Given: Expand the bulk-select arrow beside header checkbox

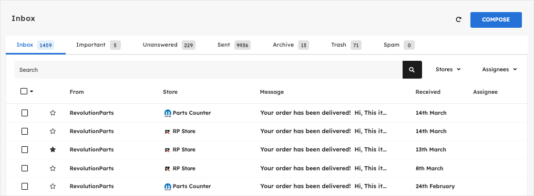Looking at the screenshot, I should click(x=32, y=91).
